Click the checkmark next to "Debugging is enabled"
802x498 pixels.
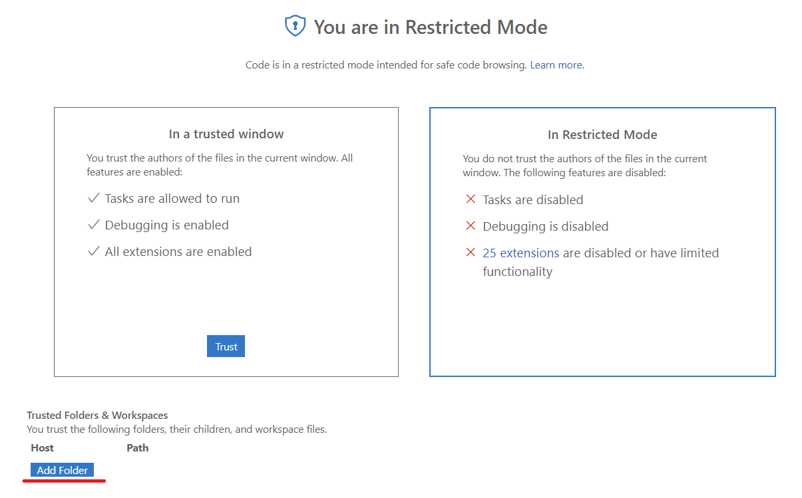(94, 225)
